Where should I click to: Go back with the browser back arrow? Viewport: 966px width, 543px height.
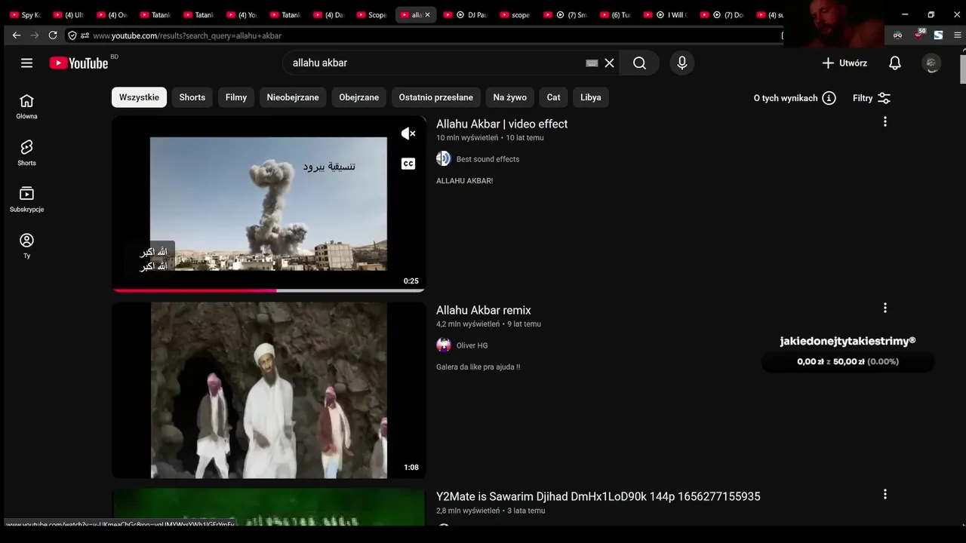click(17, 35)
